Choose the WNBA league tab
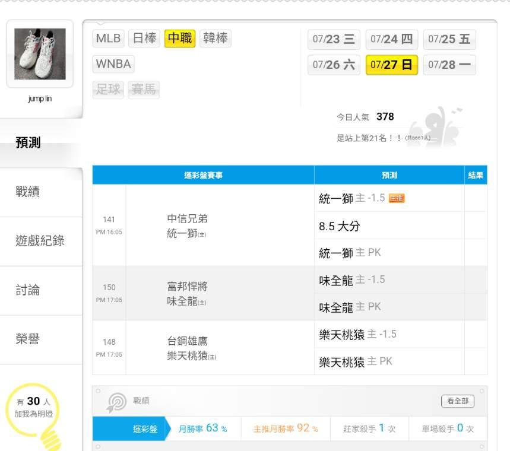 [x=113, y=64]
